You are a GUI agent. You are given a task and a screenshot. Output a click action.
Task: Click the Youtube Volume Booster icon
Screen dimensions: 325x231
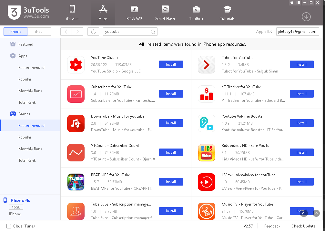tap(207, 123)
